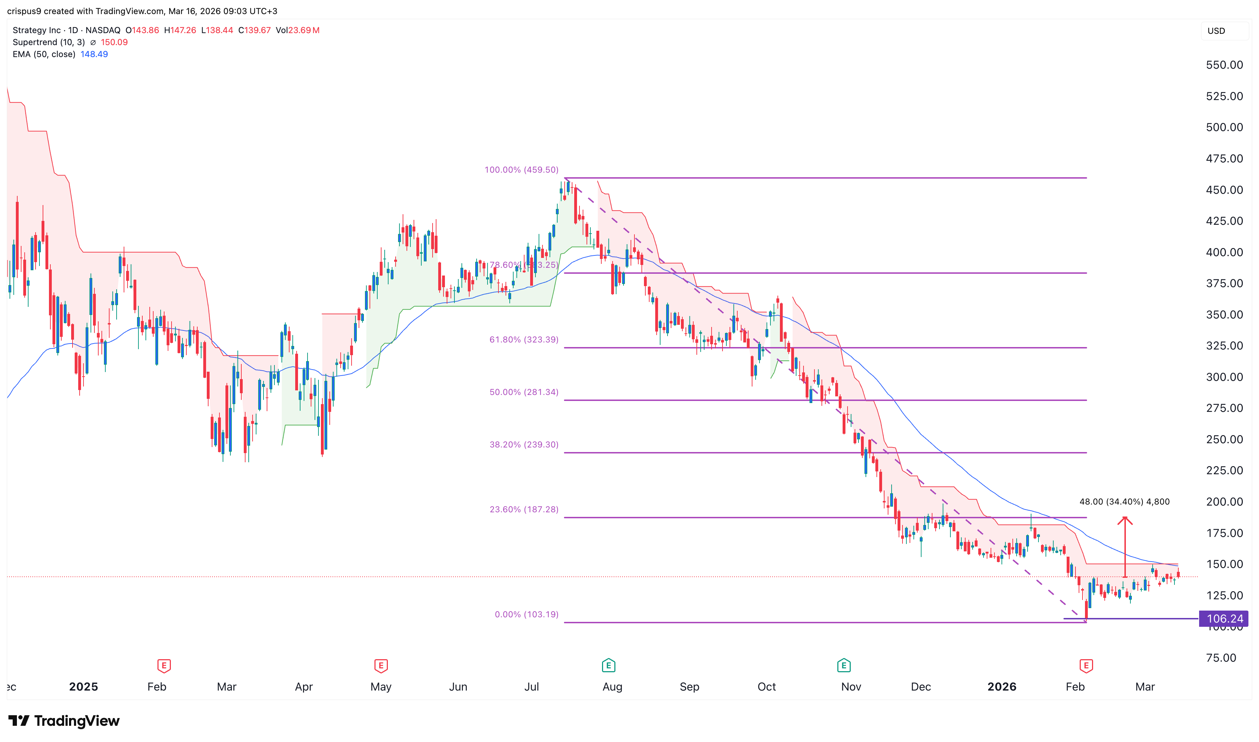Click the 0.00% (103.19) Fibonacci label

click(526, 614)
